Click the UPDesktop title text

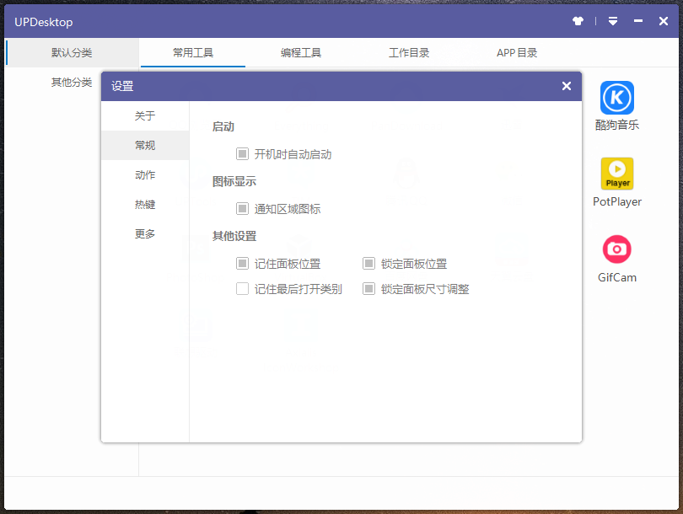(44, 22)
